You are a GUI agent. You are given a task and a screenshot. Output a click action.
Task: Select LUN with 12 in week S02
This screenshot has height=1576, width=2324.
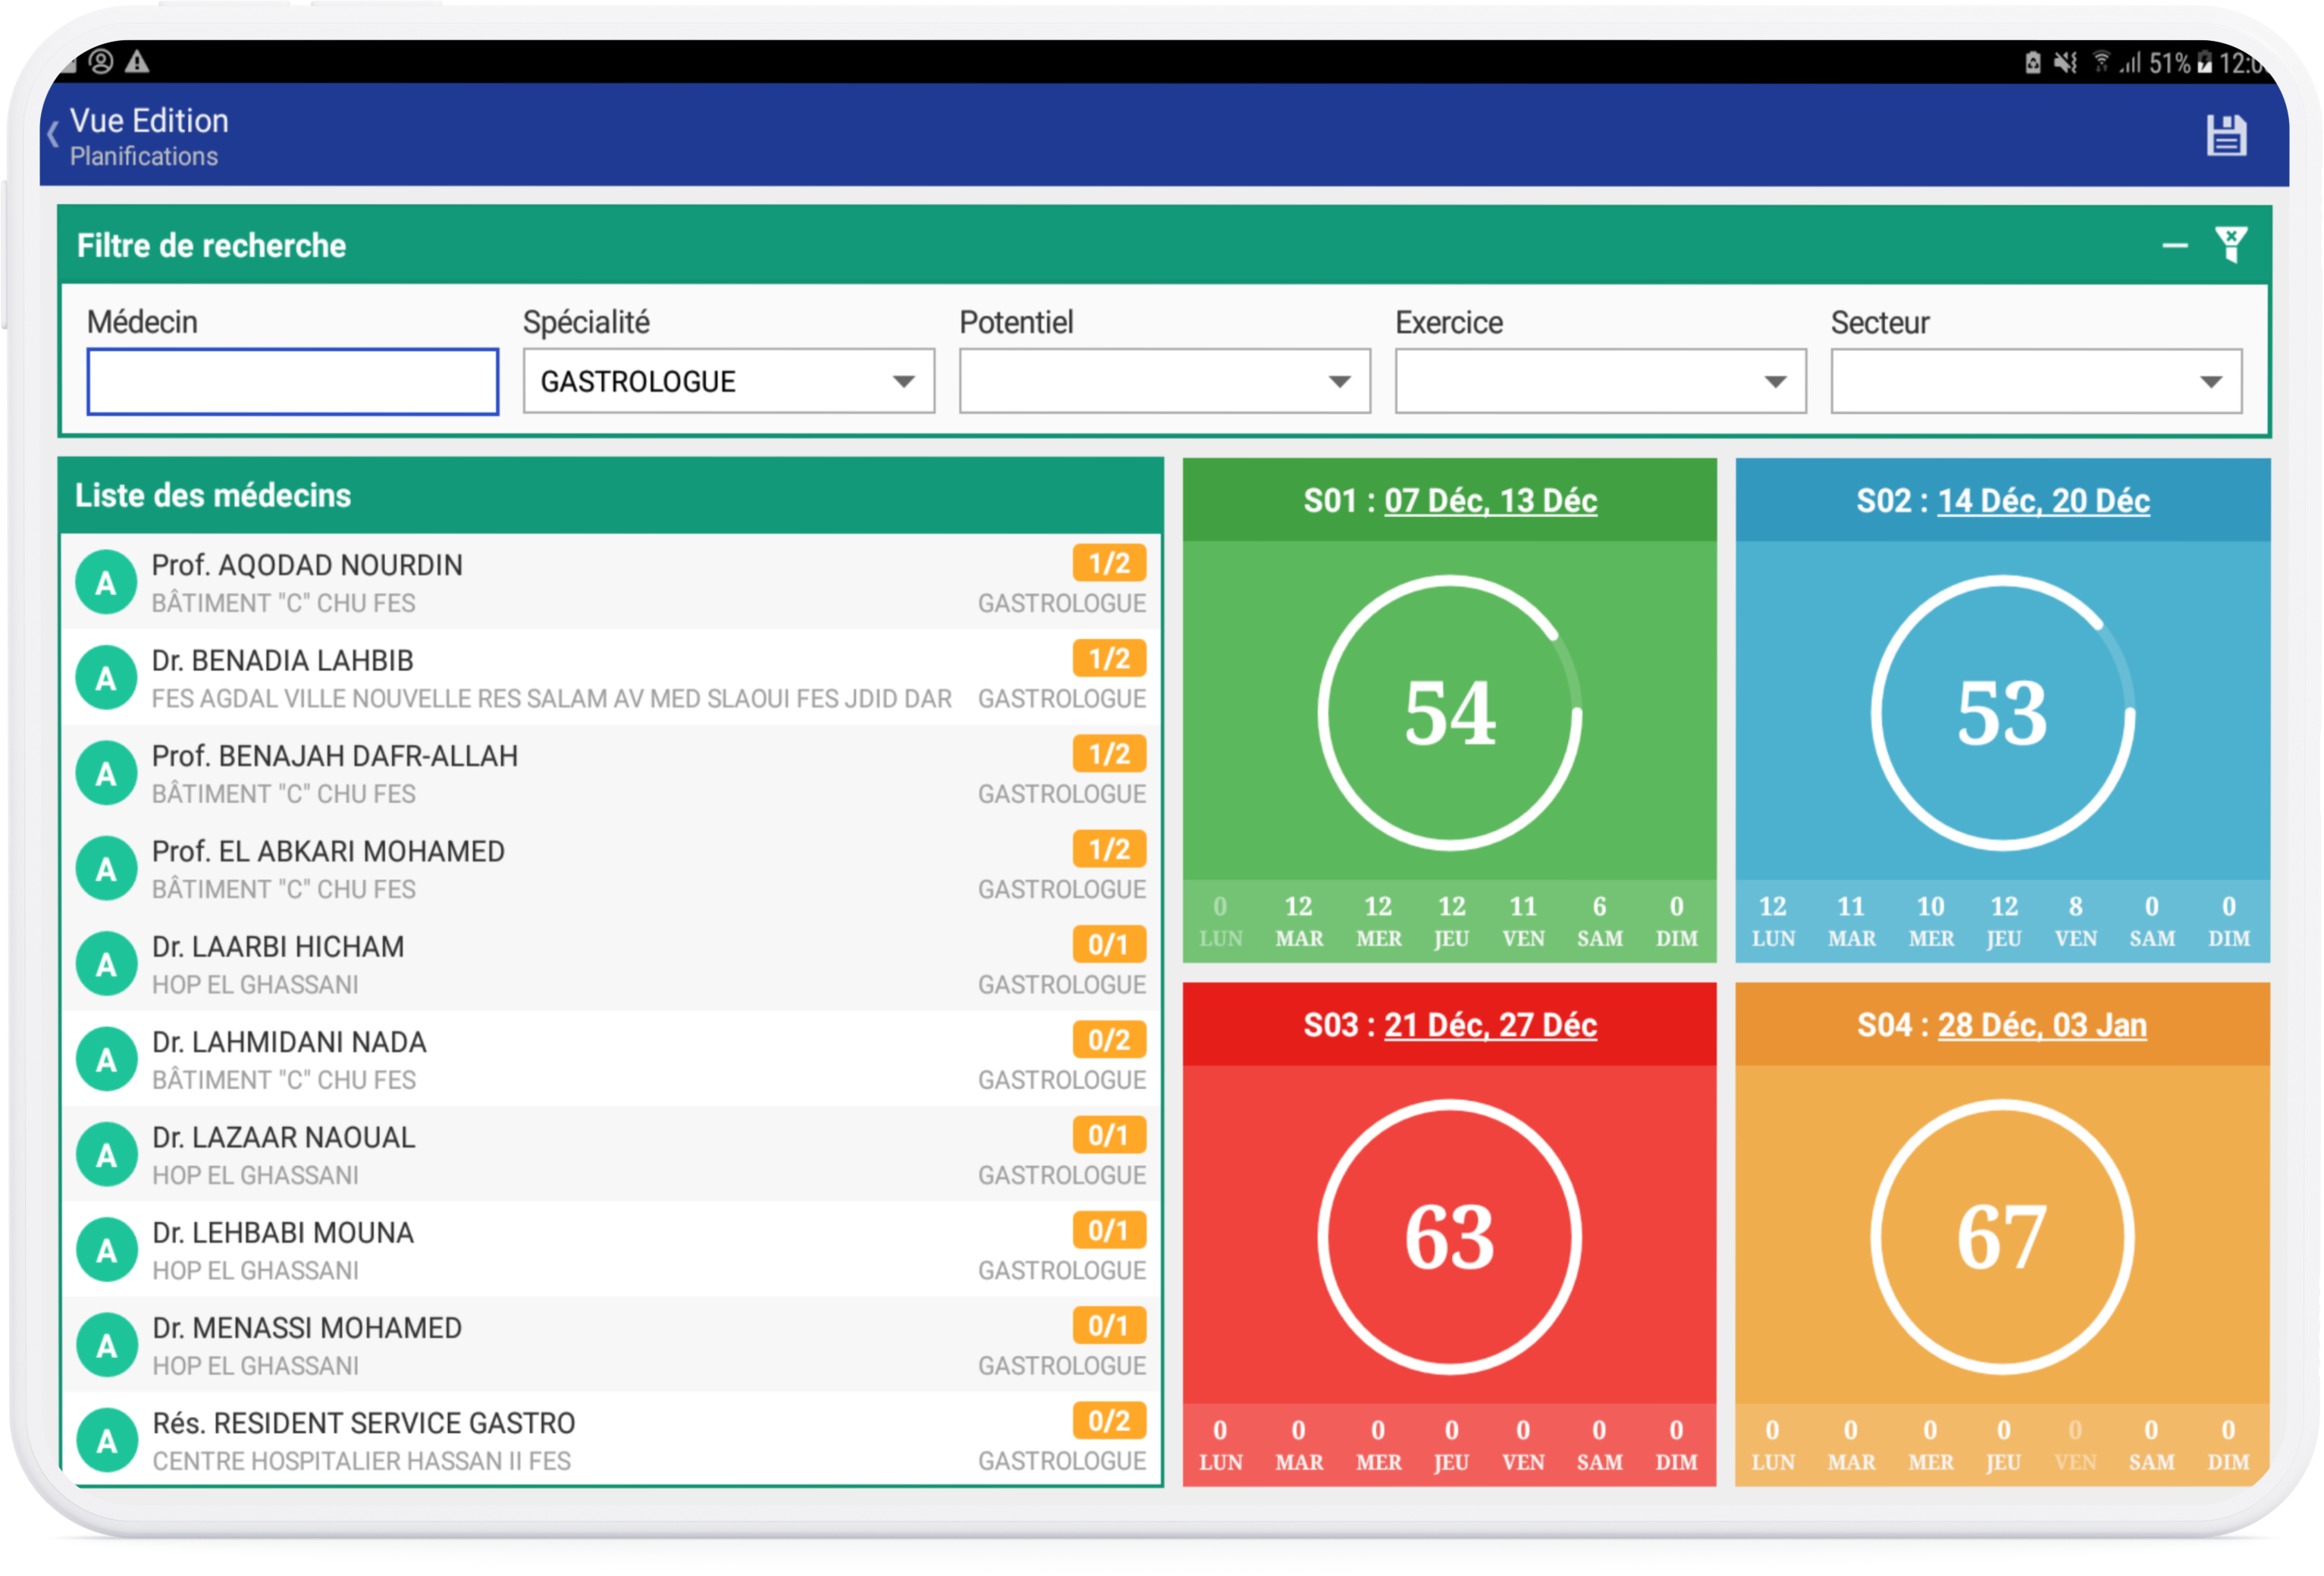1773,921
